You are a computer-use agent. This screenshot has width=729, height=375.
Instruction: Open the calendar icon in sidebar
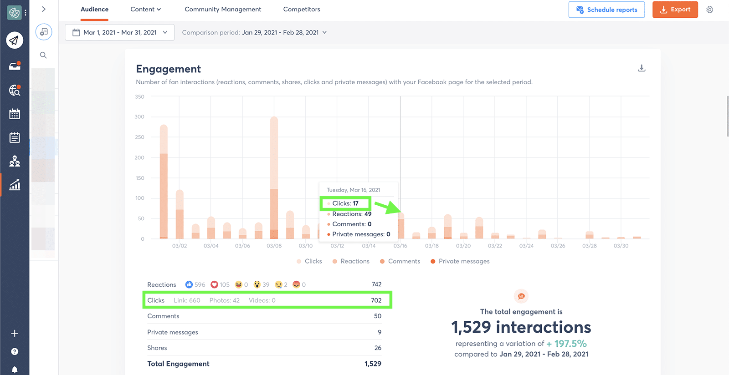[x=15, y=114]
